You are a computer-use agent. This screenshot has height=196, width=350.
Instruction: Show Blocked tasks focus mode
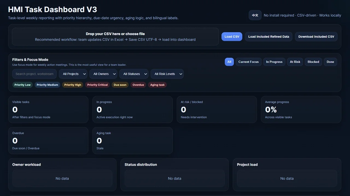pos(313,62)
